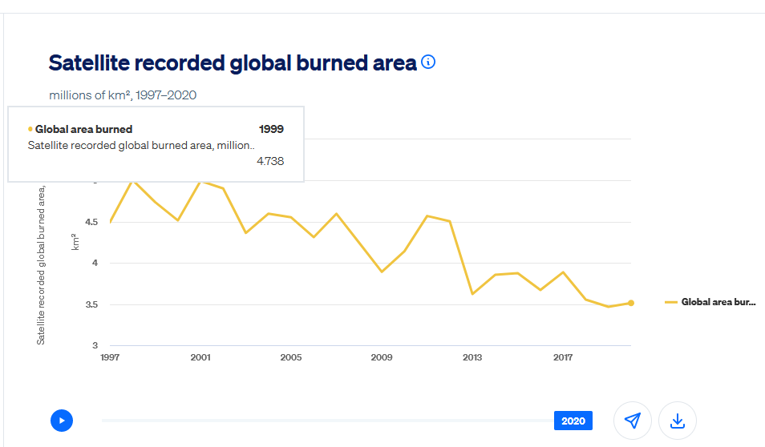Click the yellow dot in the tooltip header
Screen dimensions: 765x447
point(30,129)
